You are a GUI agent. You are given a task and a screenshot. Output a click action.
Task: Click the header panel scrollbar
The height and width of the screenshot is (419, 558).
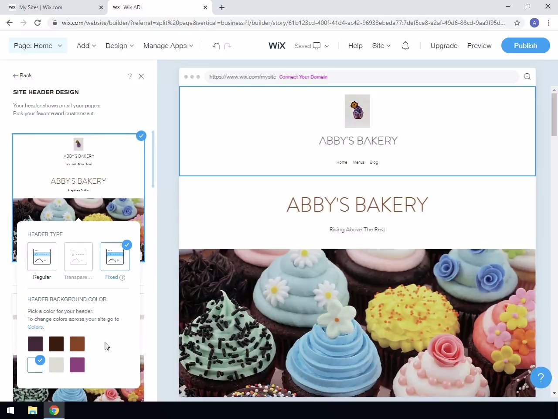click(153, 159)
